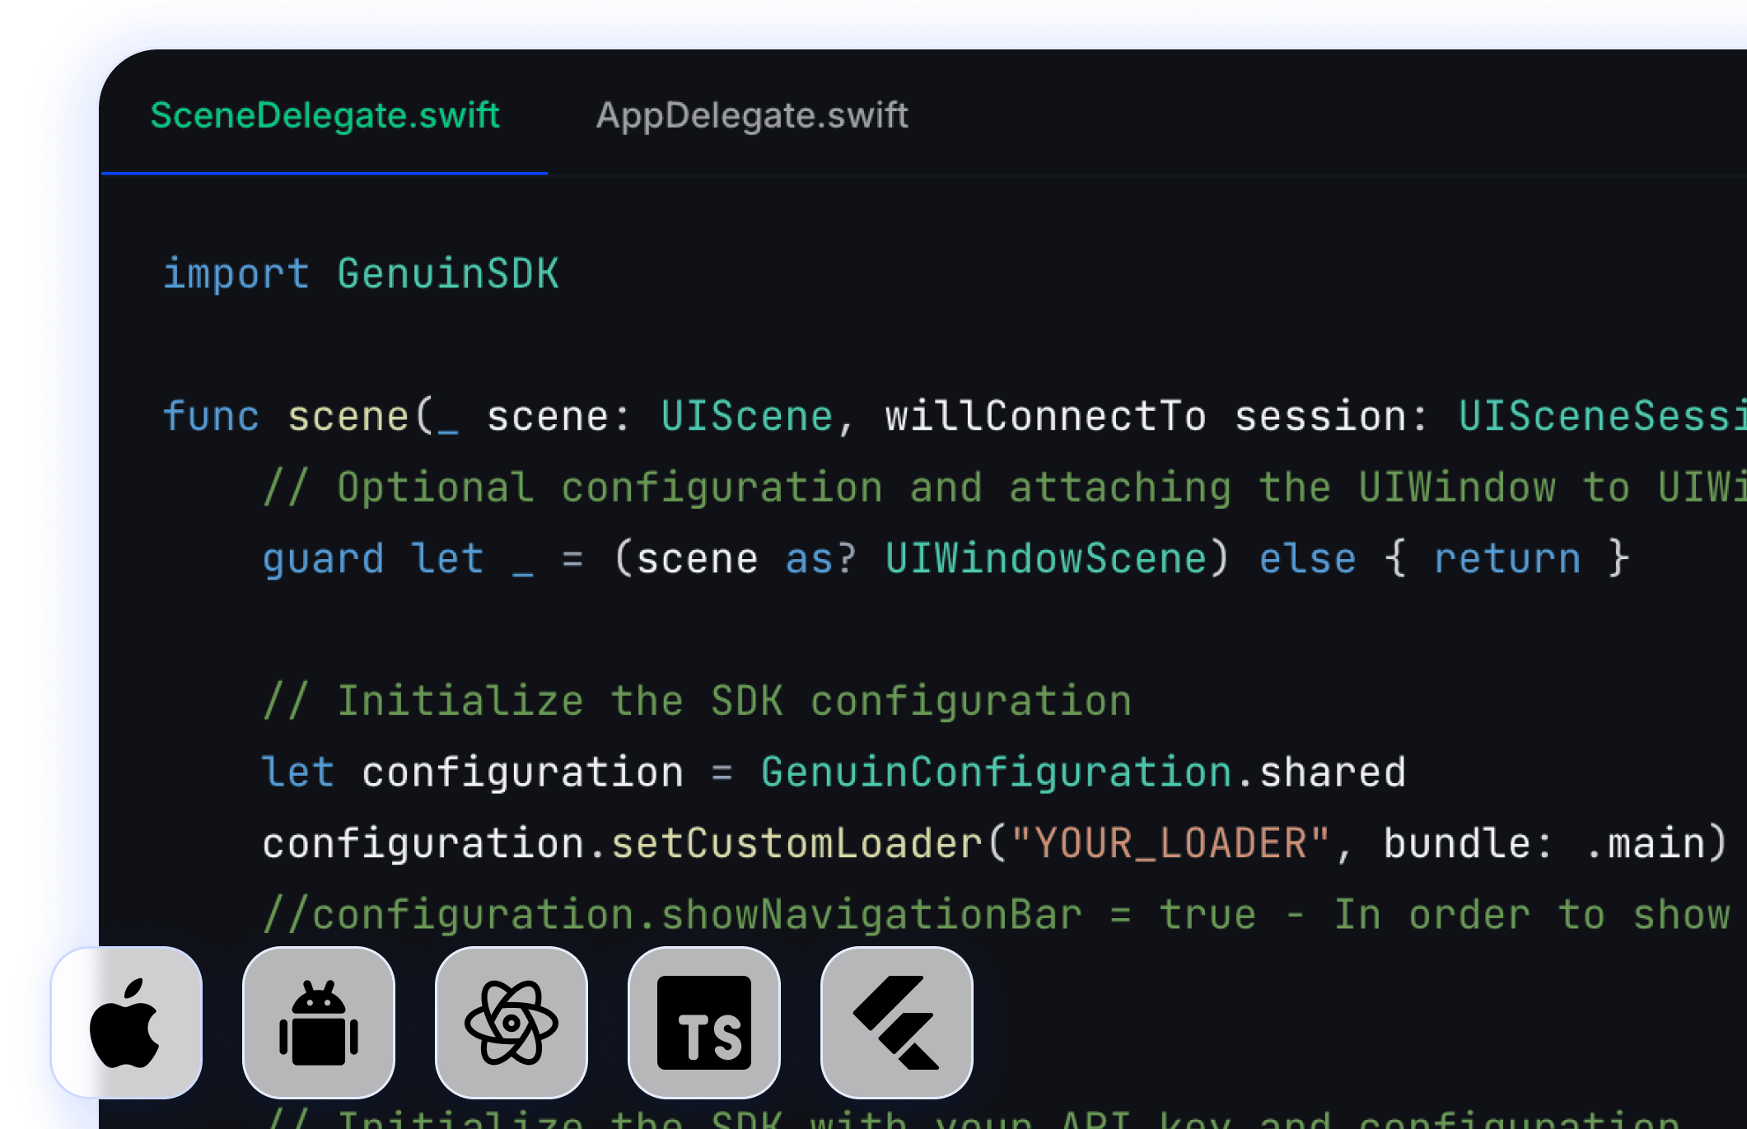Click the return keyword in guard line
Screen dimensions: 1747x1129
(x=1507, y=558)
